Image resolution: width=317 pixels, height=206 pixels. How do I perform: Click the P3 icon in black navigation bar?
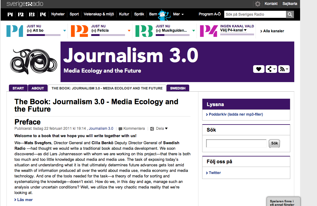pos(32,14)
